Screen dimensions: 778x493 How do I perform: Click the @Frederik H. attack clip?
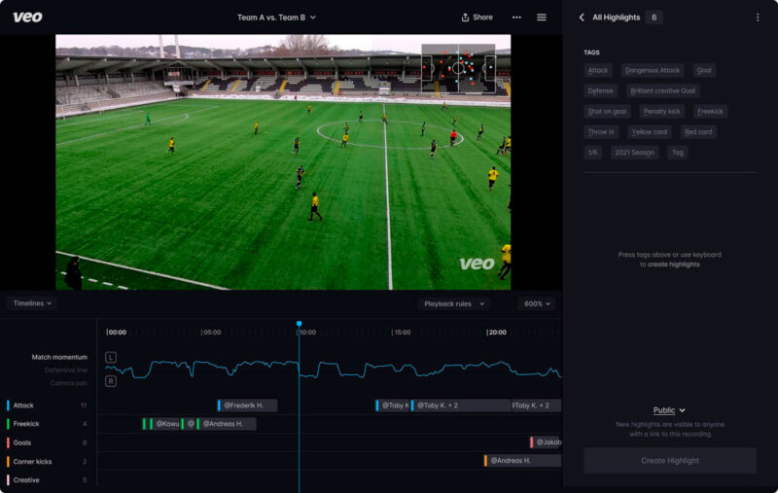click(248, 405)
